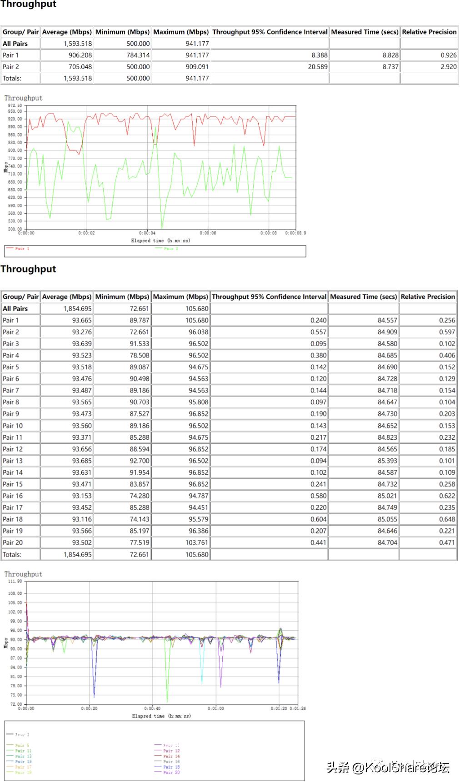Click the second table's Group/ Pair column header

(20, 297)
